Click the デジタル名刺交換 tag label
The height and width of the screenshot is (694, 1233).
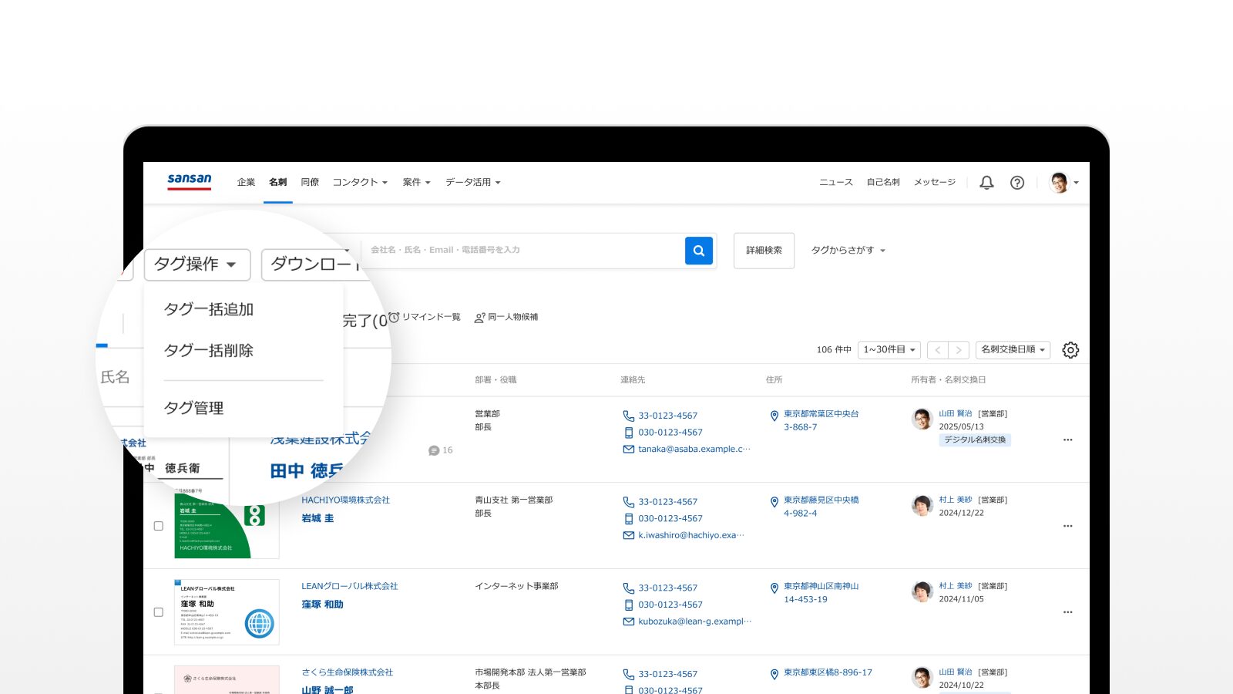point(975,440)
